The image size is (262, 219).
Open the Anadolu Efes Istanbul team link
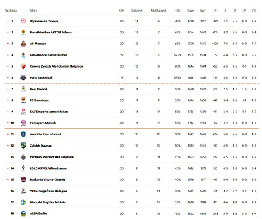(45, 134)
